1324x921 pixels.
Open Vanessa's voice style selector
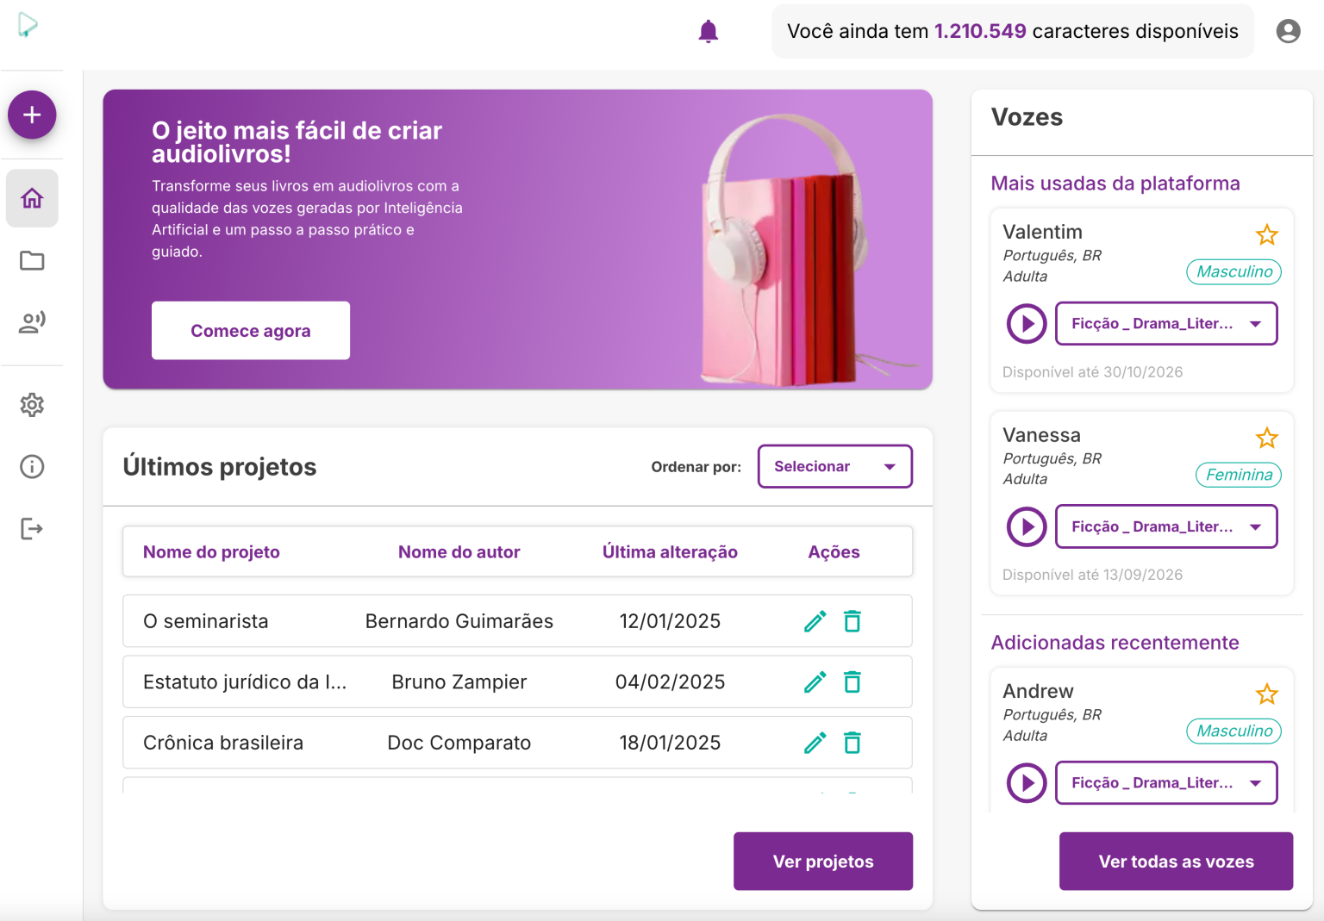[x=1165, y=526]
